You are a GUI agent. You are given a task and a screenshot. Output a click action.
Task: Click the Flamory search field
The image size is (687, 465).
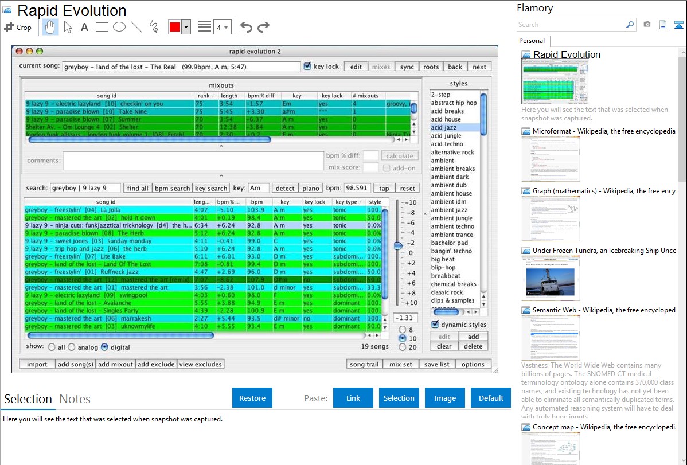[x=571, y=25]
